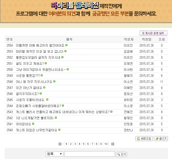Click the new-post icon on row 2545
Image resolution: width=172 pixels, height=161 pixels.
coord(47,100)
